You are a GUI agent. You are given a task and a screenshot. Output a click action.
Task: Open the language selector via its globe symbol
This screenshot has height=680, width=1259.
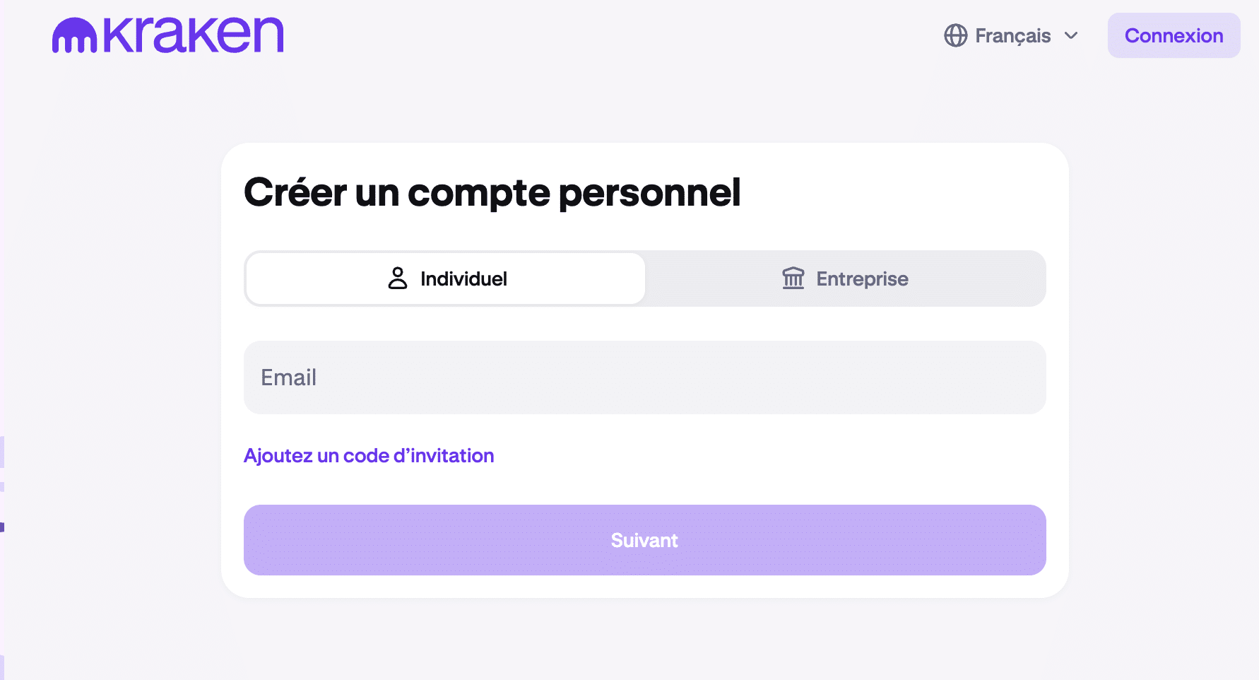[x=955, y=35]
